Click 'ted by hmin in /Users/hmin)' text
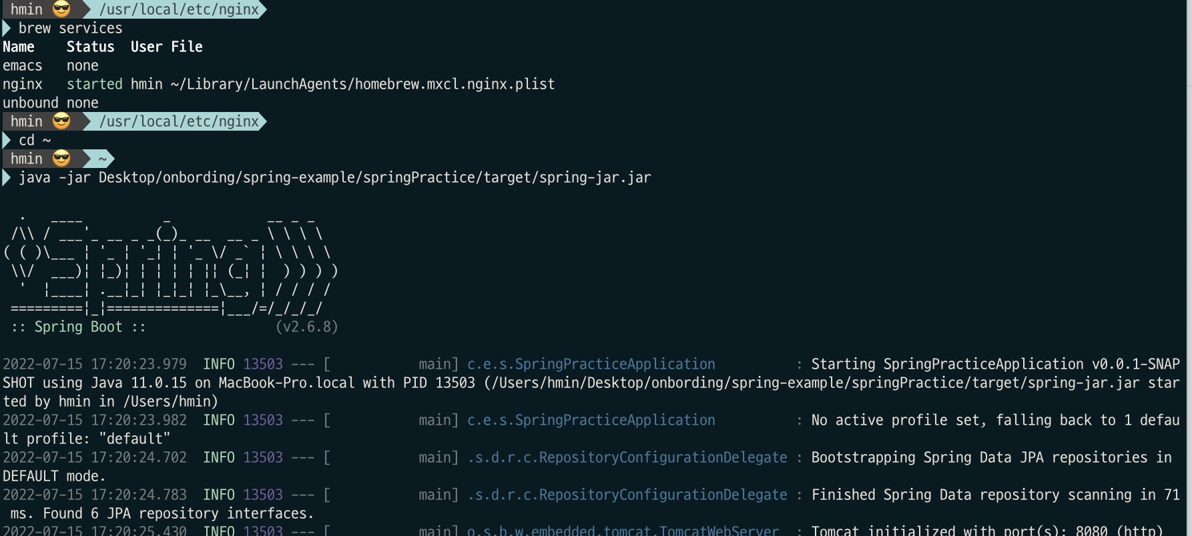This screenshot has width=1192, height=536. point(110,401)
